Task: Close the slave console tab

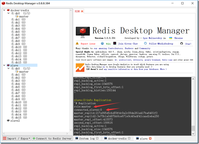Action: click(150, 138)
